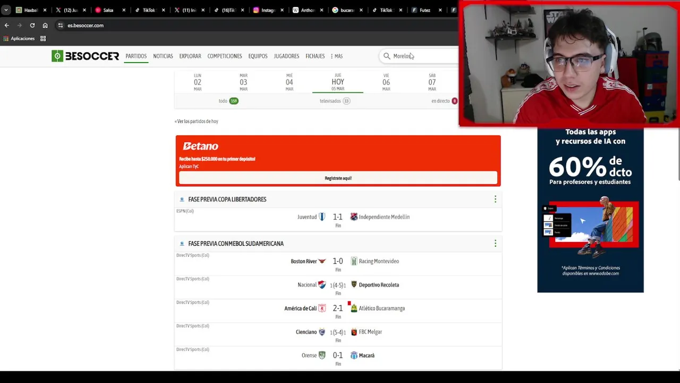Filter matches by televisados
This screenshot has height=383, width=680.
click(x=335, y=101)
